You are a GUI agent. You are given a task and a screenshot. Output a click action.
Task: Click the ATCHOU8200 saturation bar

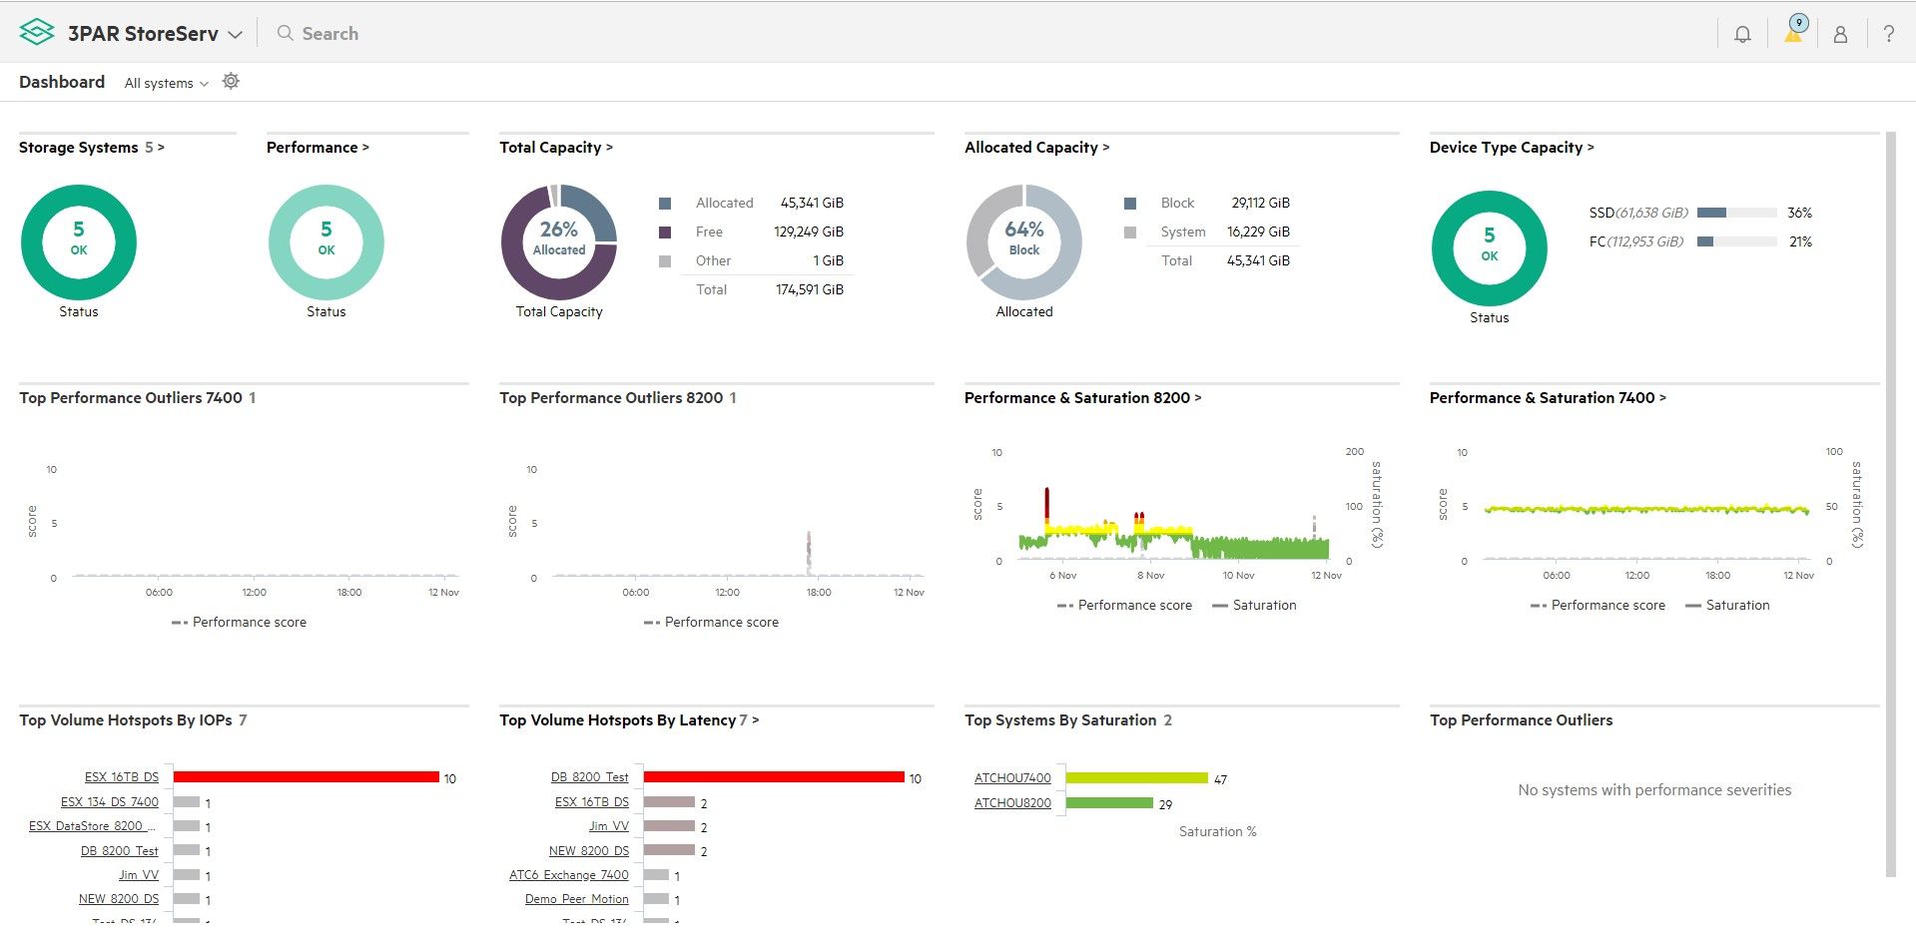pos(1109,803)
